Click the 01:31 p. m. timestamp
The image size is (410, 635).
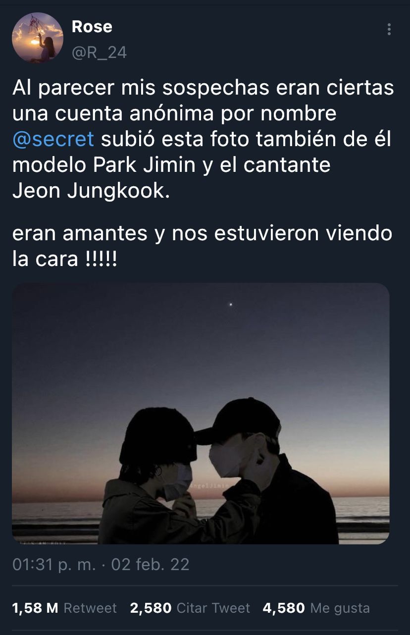[54, 565]
